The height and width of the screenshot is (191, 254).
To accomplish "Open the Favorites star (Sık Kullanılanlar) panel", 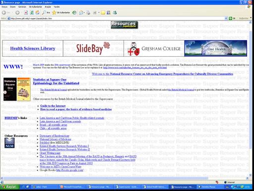I will tap(61, 12).
